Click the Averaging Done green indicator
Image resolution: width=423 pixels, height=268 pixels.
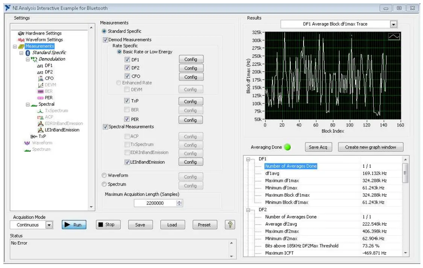pyautogui.click(x=288, y=147)
